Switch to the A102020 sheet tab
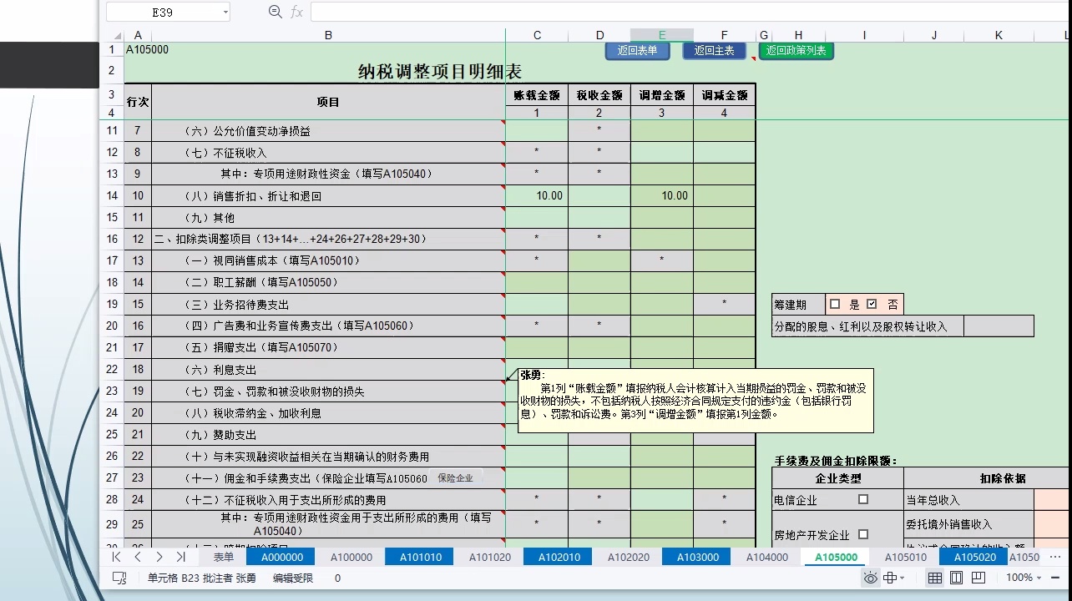Viewport: 1072px width, 601px height. click(x=628, y=557)
